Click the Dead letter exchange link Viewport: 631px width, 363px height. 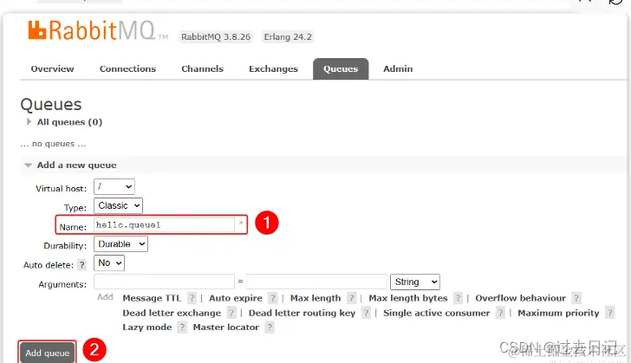(x=172, y=313)
